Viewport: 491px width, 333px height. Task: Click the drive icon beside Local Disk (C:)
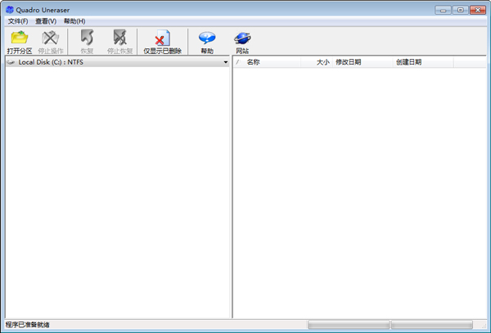click(11, 62)
